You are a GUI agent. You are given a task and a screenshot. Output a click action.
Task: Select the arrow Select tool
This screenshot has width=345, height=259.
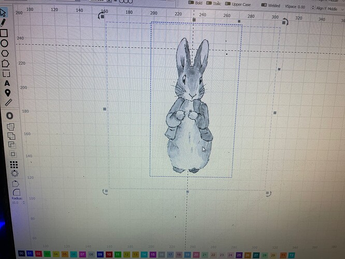point(3,12)
